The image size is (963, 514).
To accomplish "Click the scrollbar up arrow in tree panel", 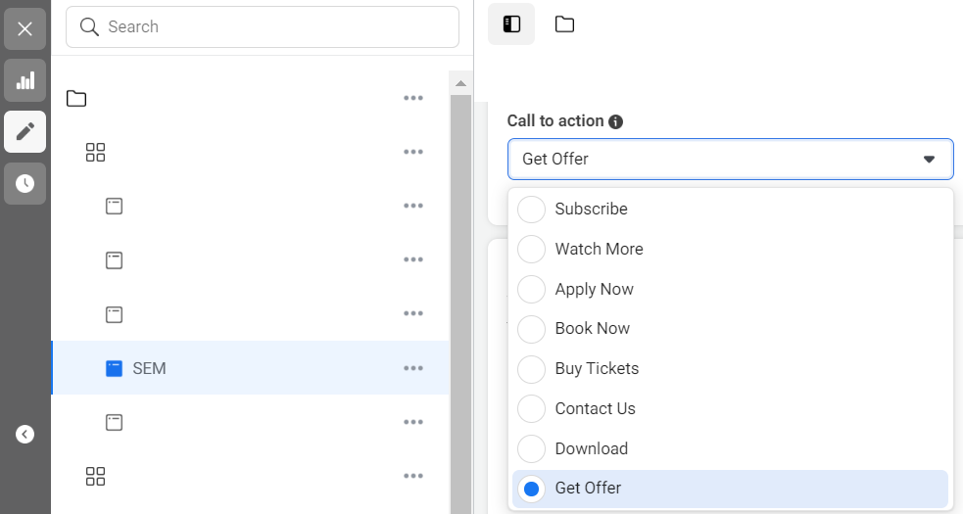I will 460,83.
